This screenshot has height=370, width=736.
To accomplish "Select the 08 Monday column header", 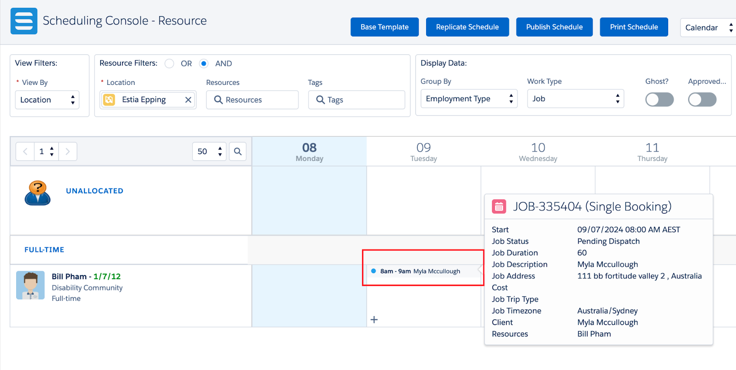I will click(309, 152).
